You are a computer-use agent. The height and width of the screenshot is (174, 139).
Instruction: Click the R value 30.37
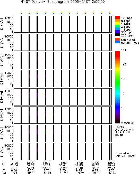tap(30, 165)
